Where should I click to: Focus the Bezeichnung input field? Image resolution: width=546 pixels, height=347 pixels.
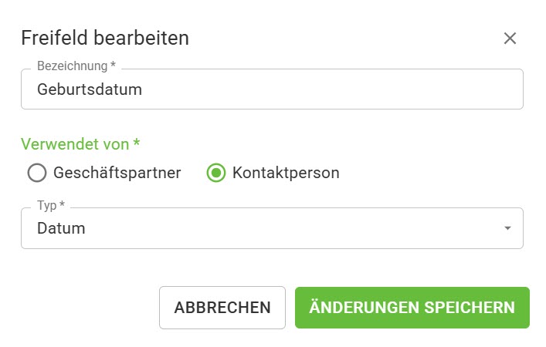272,89
